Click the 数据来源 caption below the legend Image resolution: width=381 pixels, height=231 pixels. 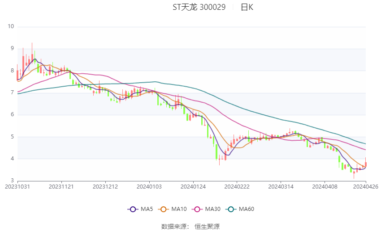pos(173,227)
